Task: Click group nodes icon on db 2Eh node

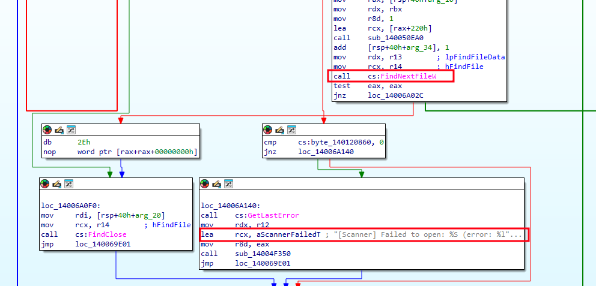Action: [71, 130]
